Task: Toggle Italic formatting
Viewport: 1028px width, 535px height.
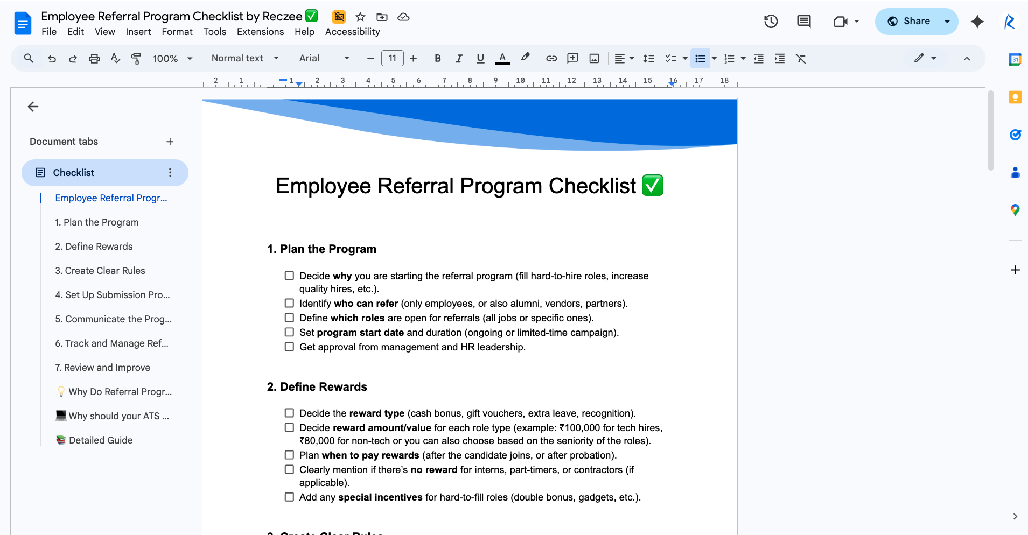Action: (459, 58)
